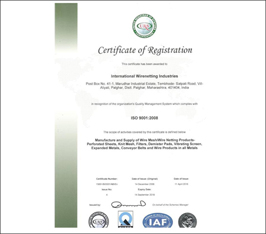Click address line starting 'Aliyali, Palghar'
Screen dimensions: 266x234
(x=144, y=88)
